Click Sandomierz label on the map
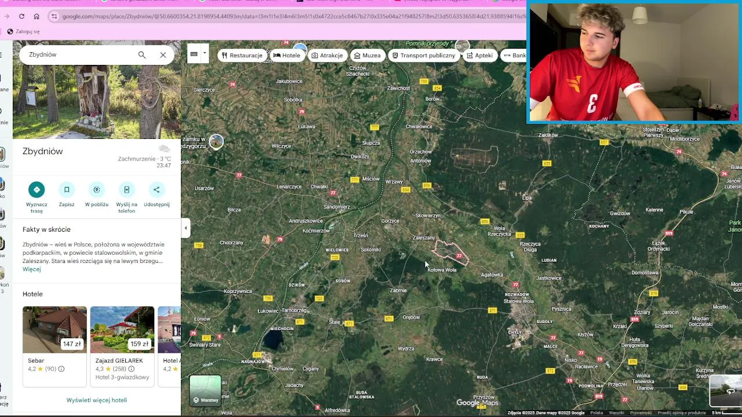The height and width of the screenshot is (417, 742). point(337,207)
